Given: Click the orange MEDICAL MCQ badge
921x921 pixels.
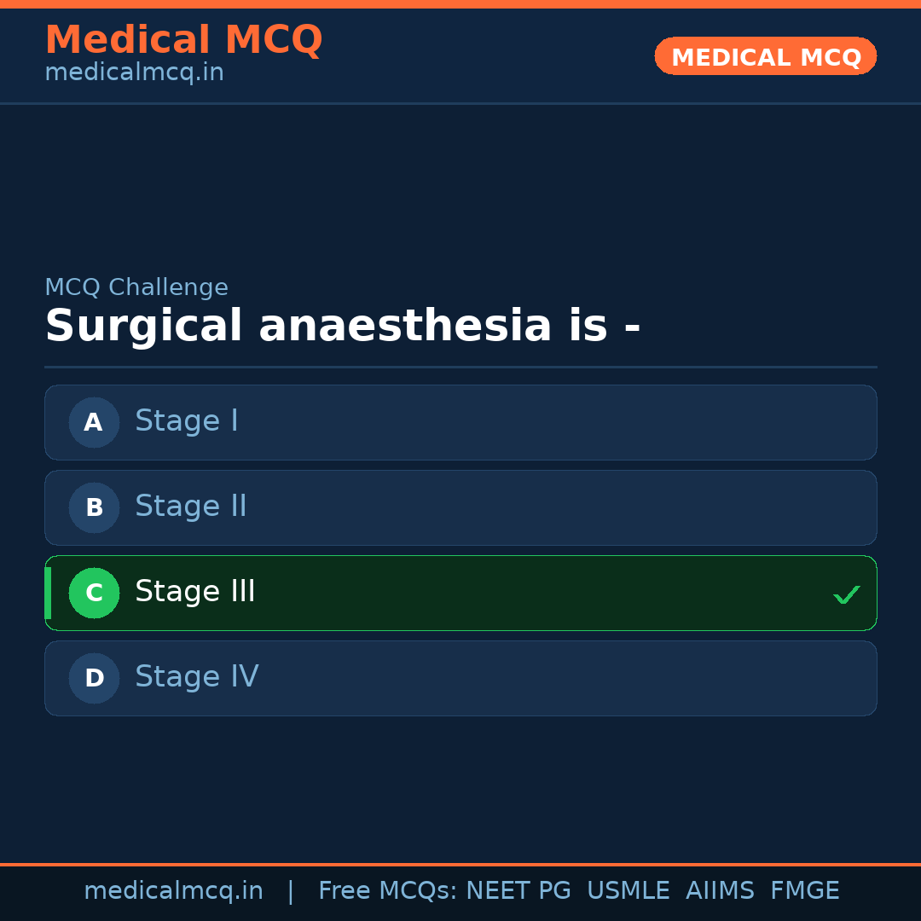Looking at the screenshot, I should coord(765,56).
